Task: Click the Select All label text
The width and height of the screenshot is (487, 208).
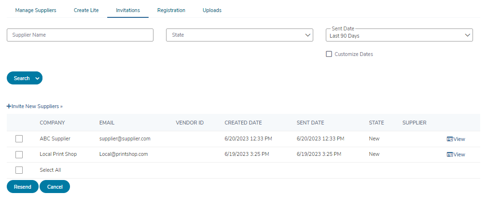Action: click(50, 170)
